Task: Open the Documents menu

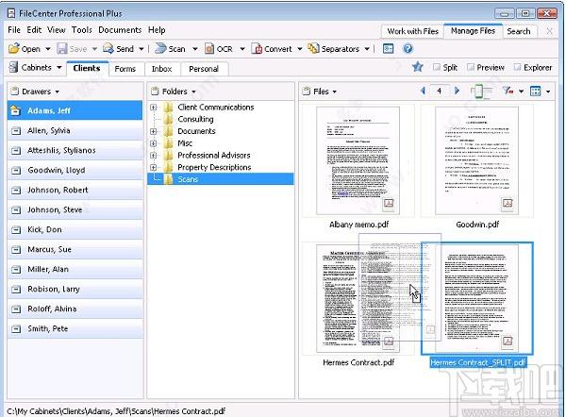Action: tap(120, 30)
